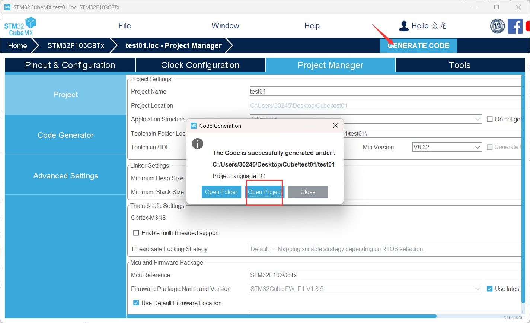530x323 pixels.
Task: Select the Project Manager tab
Action: (x=331, y=65)
